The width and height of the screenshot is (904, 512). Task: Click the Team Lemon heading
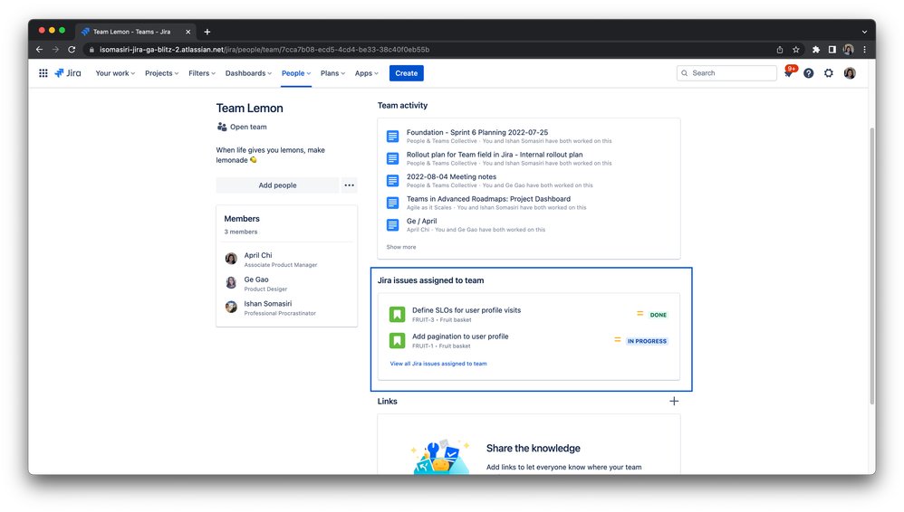point(250,109)
